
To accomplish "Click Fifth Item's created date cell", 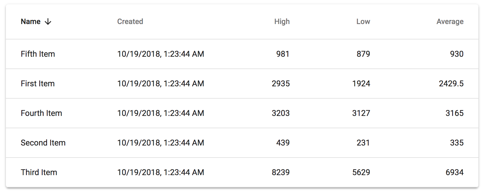I will coord(161,54).
